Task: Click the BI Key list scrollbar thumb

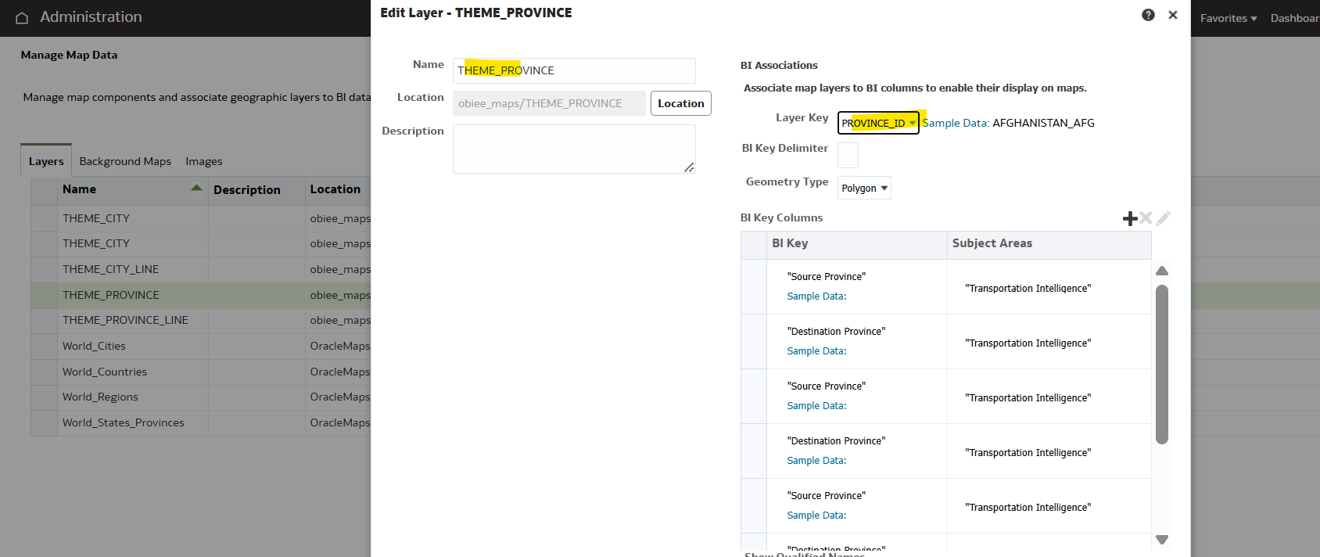Action: 1162,365
